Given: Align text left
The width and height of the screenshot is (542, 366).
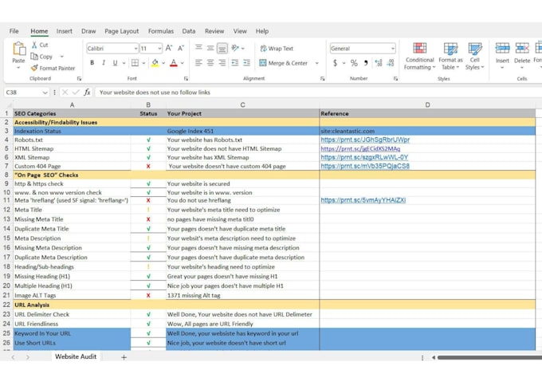Looking at the screenshot, I should point(198,63).
